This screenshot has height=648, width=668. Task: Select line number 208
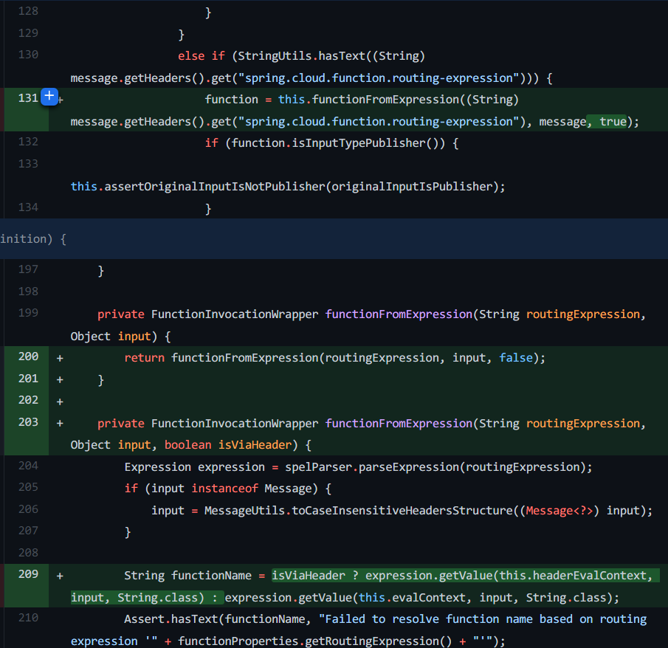[x=28, y=553]
